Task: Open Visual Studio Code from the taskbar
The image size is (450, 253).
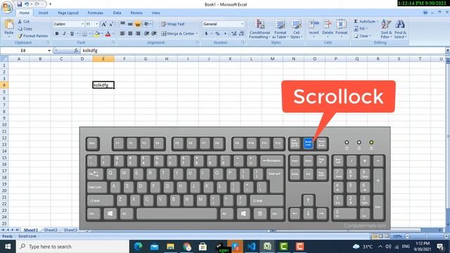Action: coord(251,247)
